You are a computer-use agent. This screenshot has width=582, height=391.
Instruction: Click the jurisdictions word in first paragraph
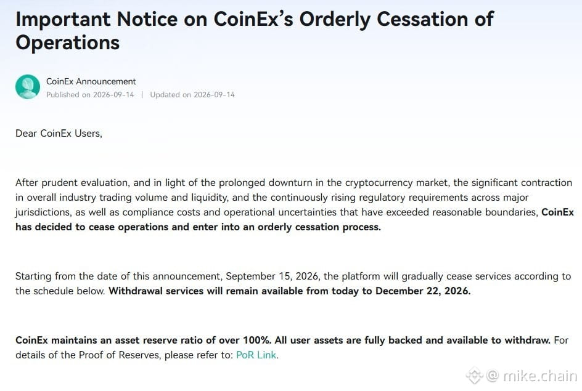click(43, 212)
